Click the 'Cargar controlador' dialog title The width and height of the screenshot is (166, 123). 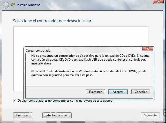(x=39, y=51)
